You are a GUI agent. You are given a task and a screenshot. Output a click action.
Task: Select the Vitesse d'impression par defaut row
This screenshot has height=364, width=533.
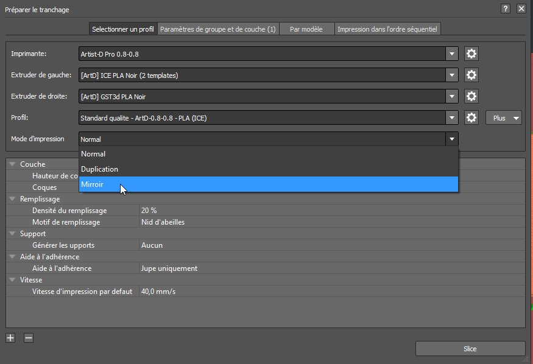pos(265,292)
